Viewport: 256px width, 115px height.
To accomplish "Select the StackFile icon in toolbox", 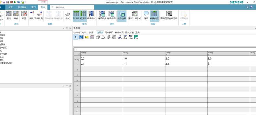I will pos(103,37).
